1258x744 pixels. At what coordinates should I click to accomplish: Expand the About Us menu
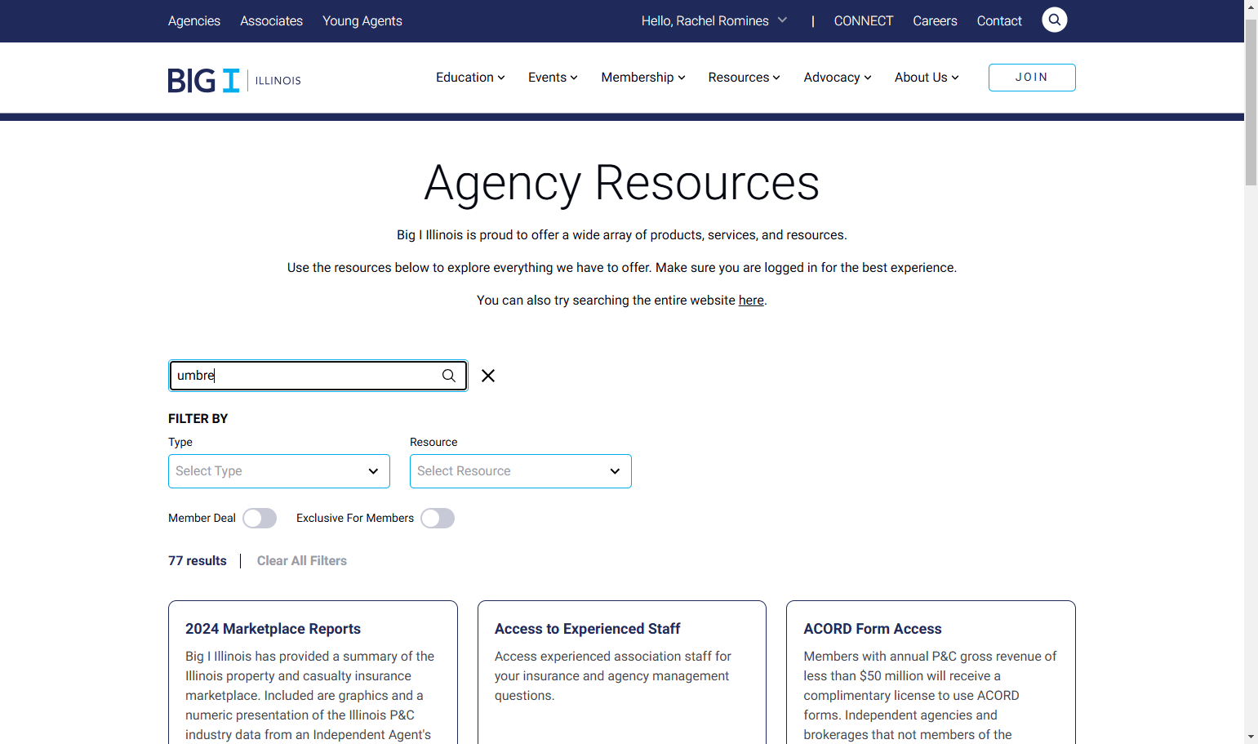click(x=927, y=78)
